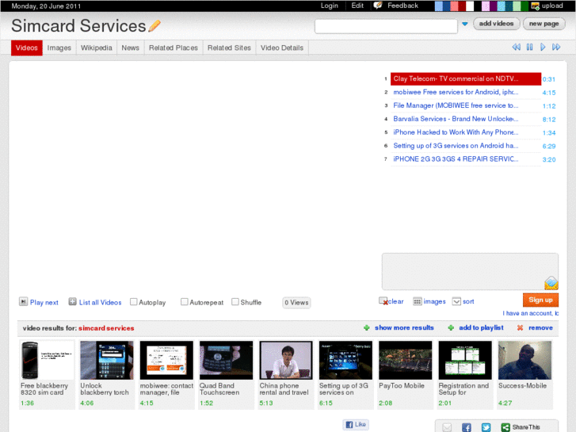Open the List all Videos icon

[x=73, y=302]
